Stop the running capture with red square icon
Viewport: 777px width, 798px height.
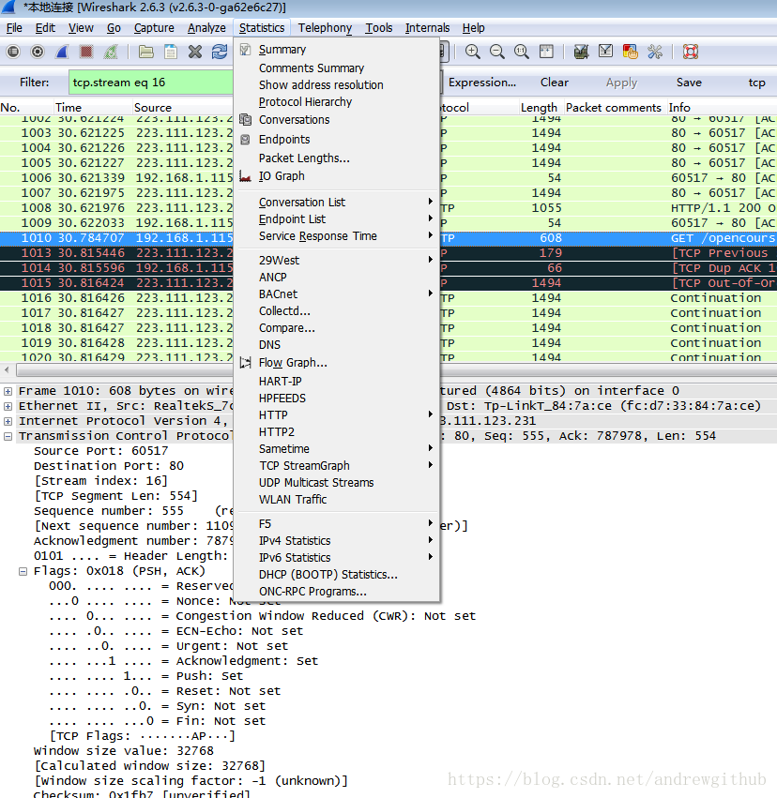click(x=86, y=52)
